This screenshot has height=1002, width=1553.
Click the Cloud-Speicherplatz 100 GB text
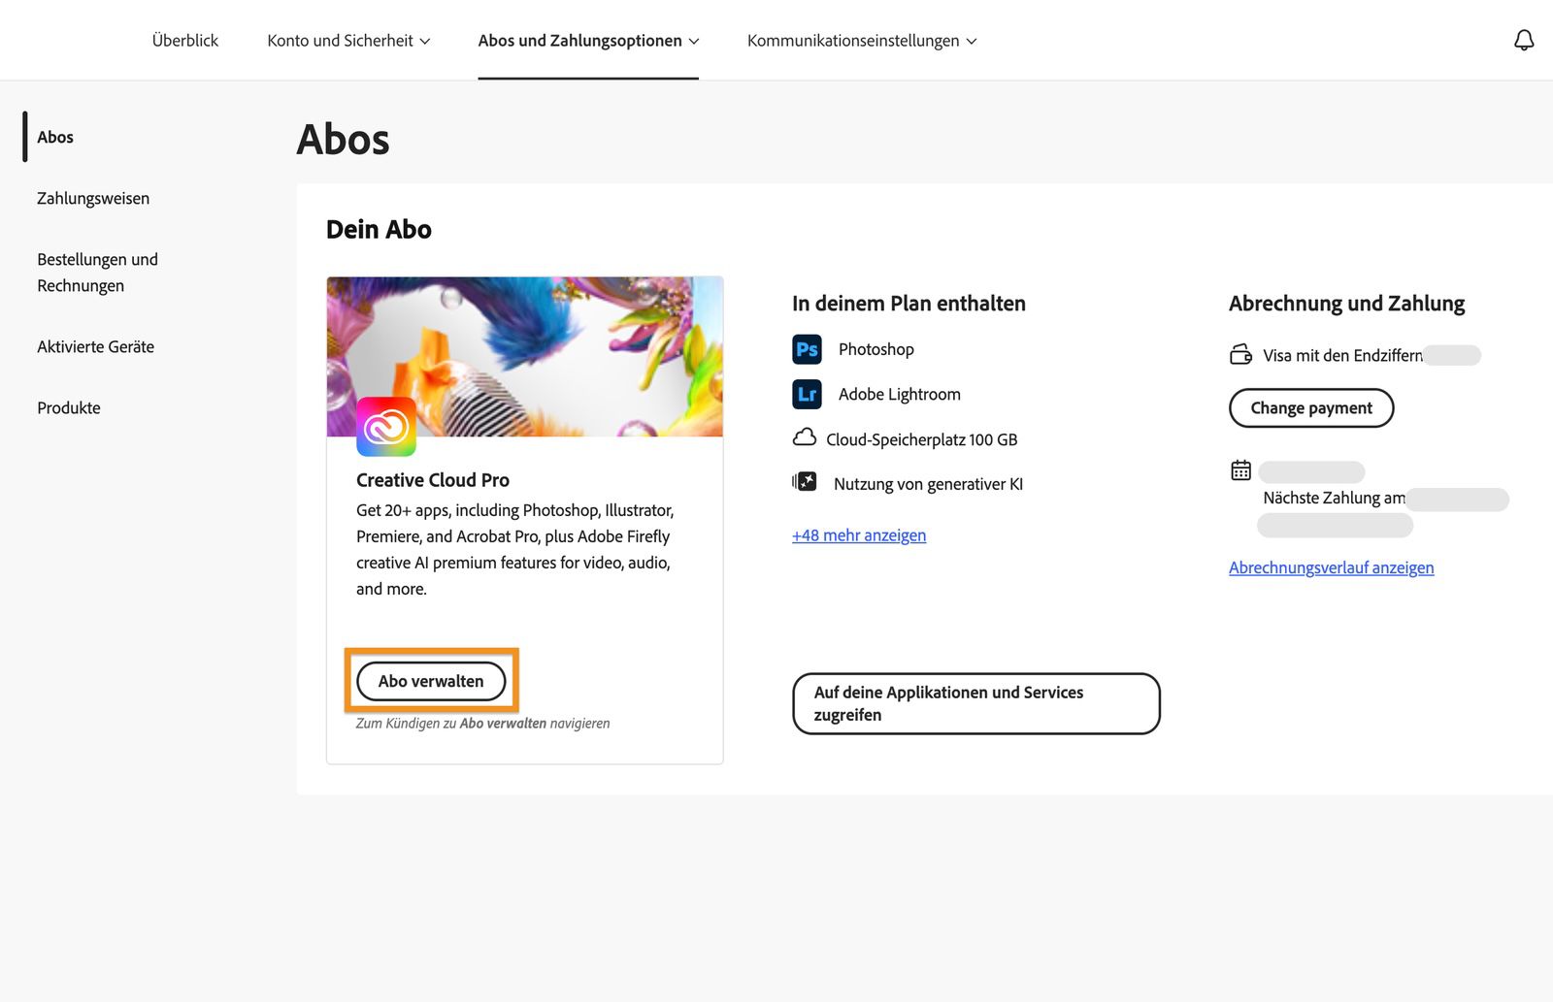922,439
